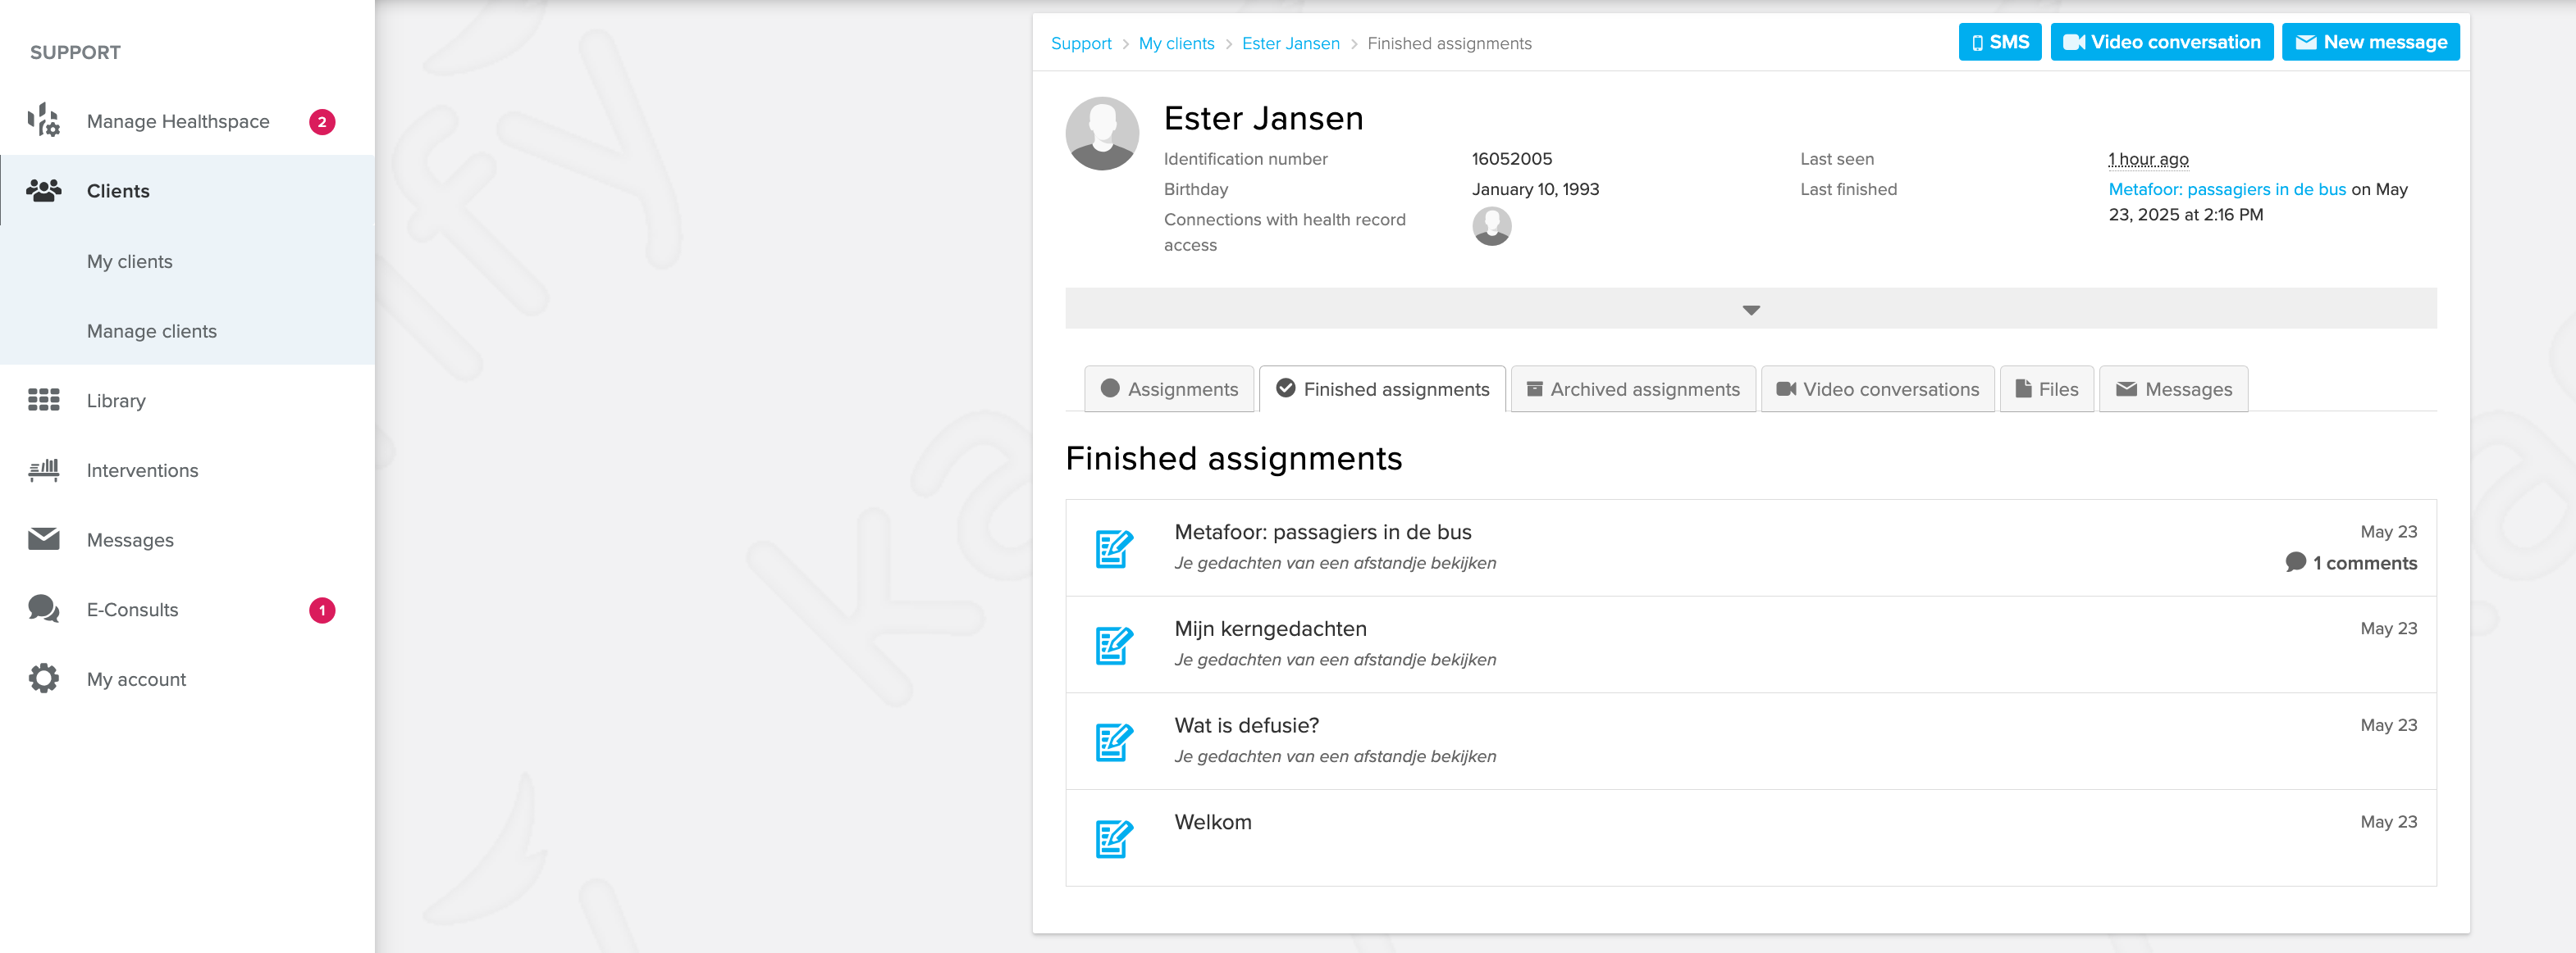2576x953 pixels.
Task: Compose a New message
Action: point(2369,42)
